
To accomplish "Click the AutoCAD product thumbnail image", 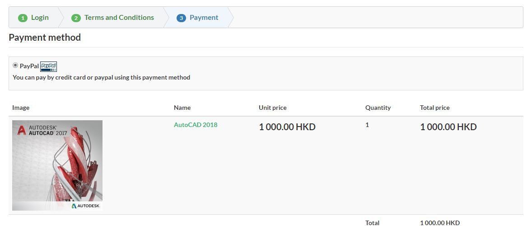I will point(57,165).
